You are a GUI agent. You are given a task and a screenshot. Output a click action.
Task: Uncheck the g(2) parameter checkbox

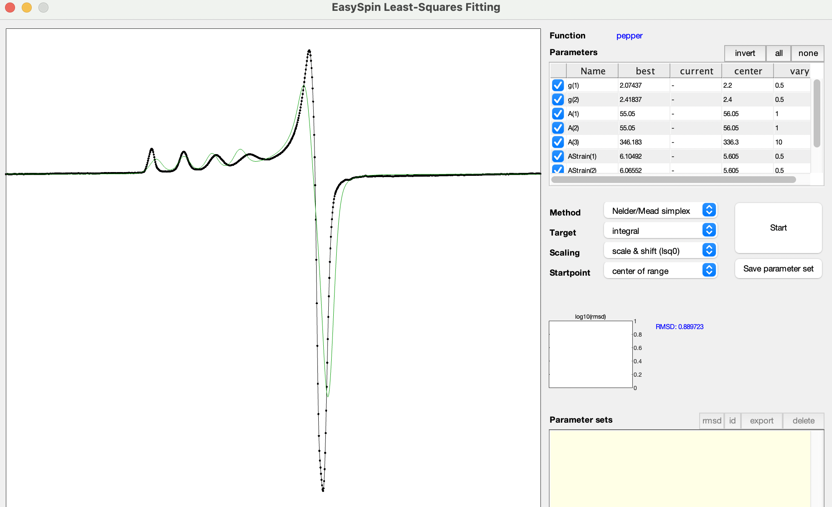point(558,99)
